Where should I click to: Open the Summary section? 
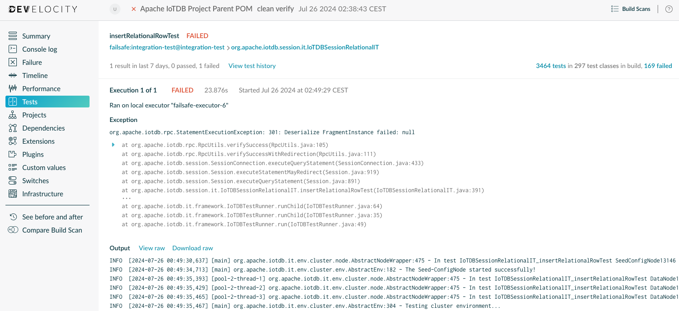click(x=36, y=36)
